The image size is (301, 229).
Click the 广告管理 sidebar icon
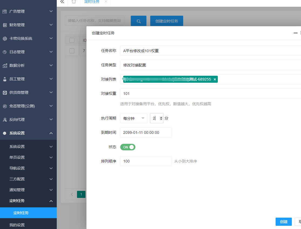point(5,12)
